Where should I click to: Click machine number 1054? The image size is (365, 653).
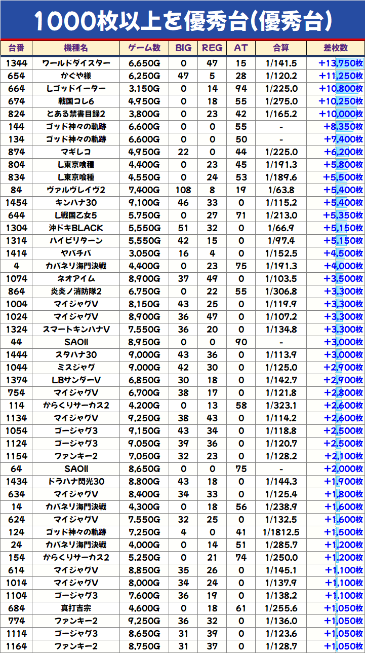pos(16,431)
